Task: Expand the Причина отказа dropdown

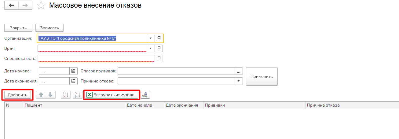Action: (239, 81)
